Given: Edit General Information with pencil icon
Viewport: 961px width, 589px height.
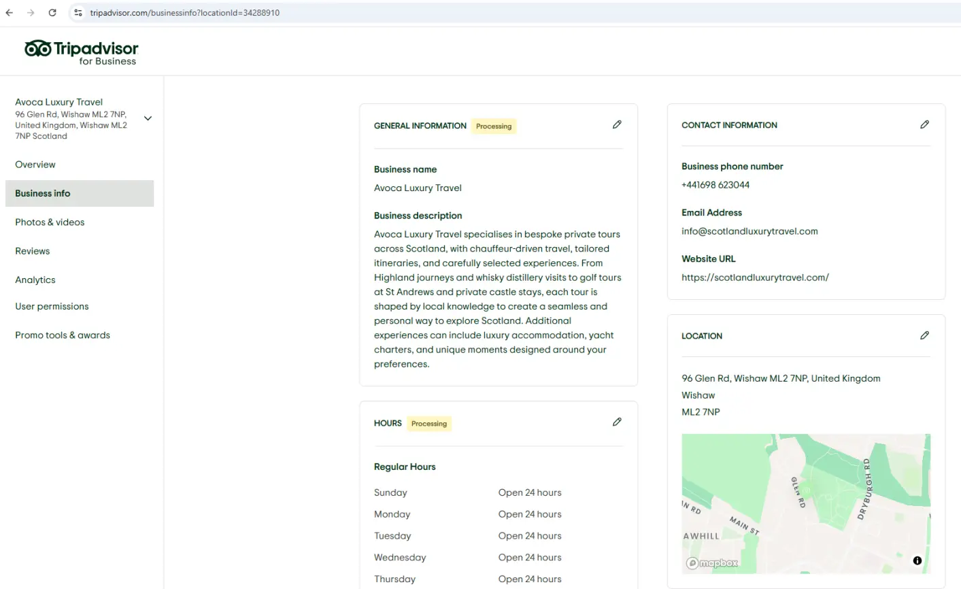Looking at the screenshot, I should point(617,124).
